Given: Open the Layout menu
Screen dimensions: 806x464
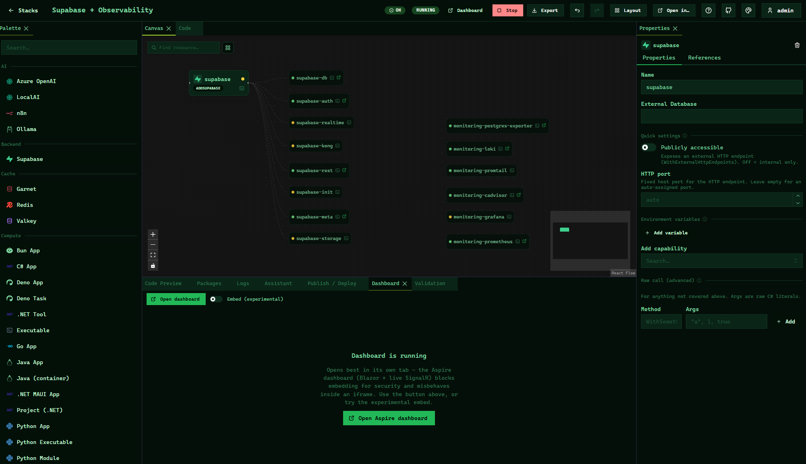Looking at the screenshot, I should [x=628, y=10].
